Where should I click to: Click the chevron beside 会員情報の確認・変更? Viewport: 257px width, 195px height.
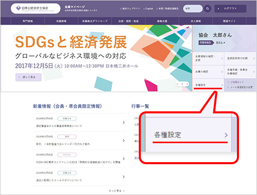click(x=222, y=59)
